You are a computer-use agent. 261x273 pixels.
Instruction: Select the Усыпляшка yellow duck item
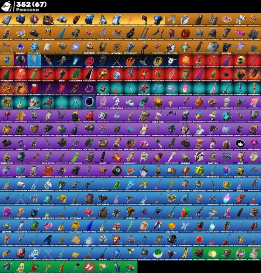[75, 226]
